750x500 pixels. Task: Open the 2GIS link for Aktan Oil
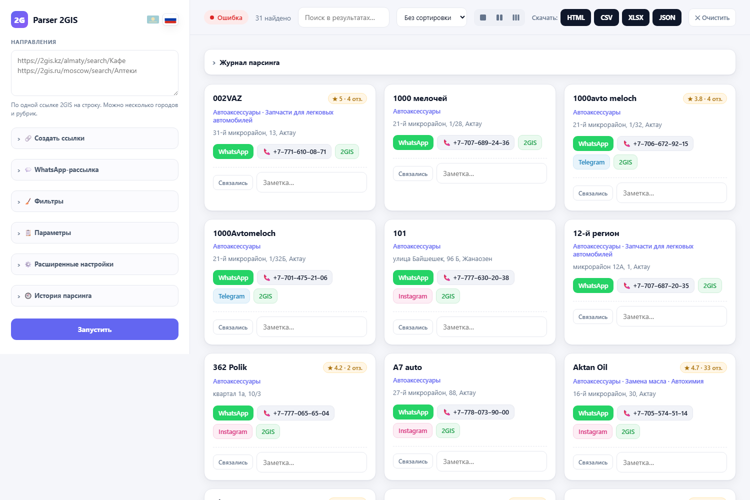click(628, 432)
